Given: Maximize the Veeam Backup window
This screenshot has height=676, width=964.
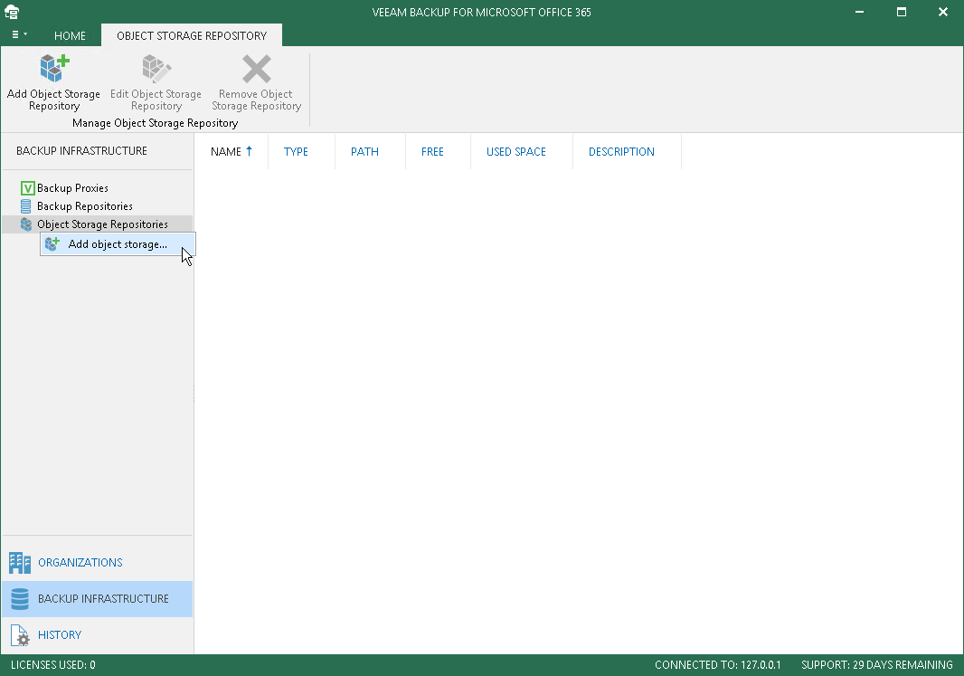Looking at the screenshot, I should point(902,12).
